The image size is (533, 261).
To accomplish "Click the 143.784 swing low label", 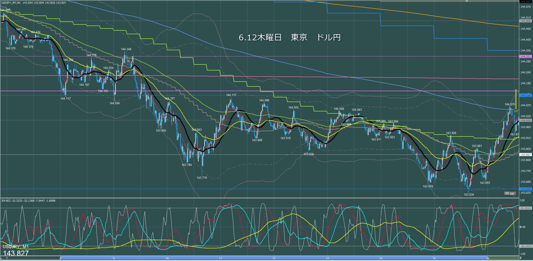I will click(186, 165).
